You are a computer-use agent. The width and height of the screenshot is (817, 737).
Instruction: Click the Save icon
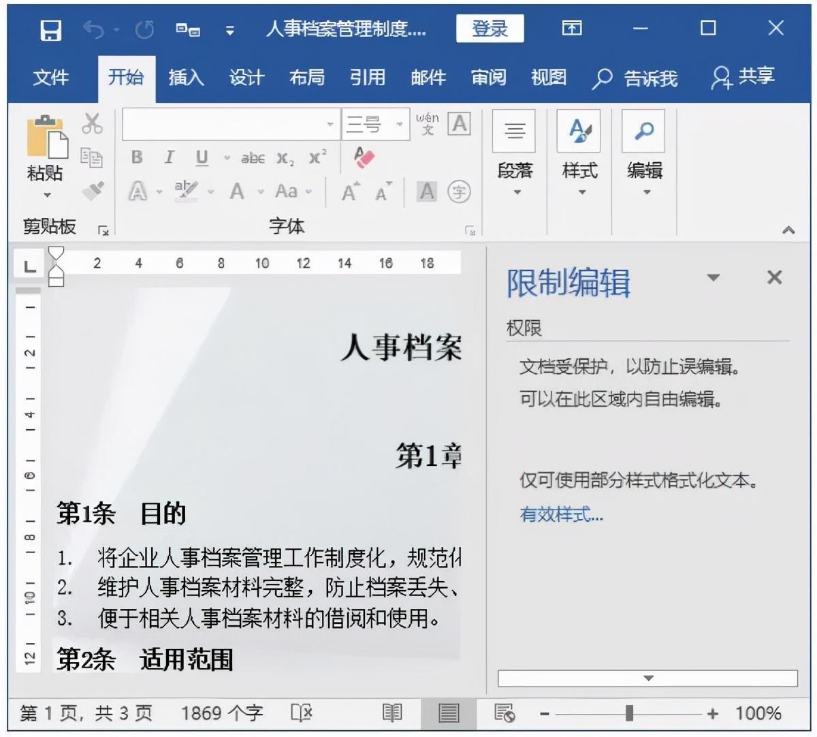[51, 29]
